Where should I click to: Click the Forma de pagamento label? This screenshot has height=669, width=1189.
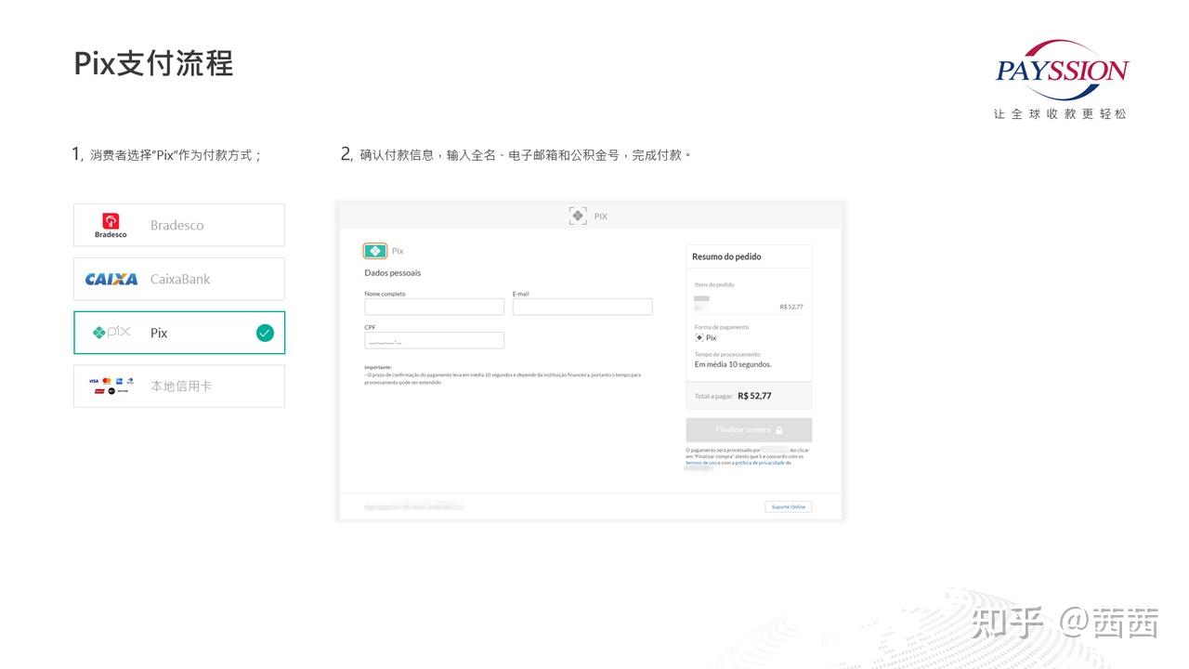pyautogui.click(x=722, y=327)
